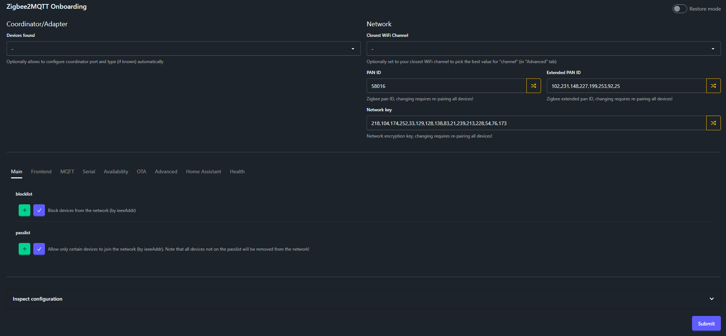Go to the Serial tab

point(89,171)
